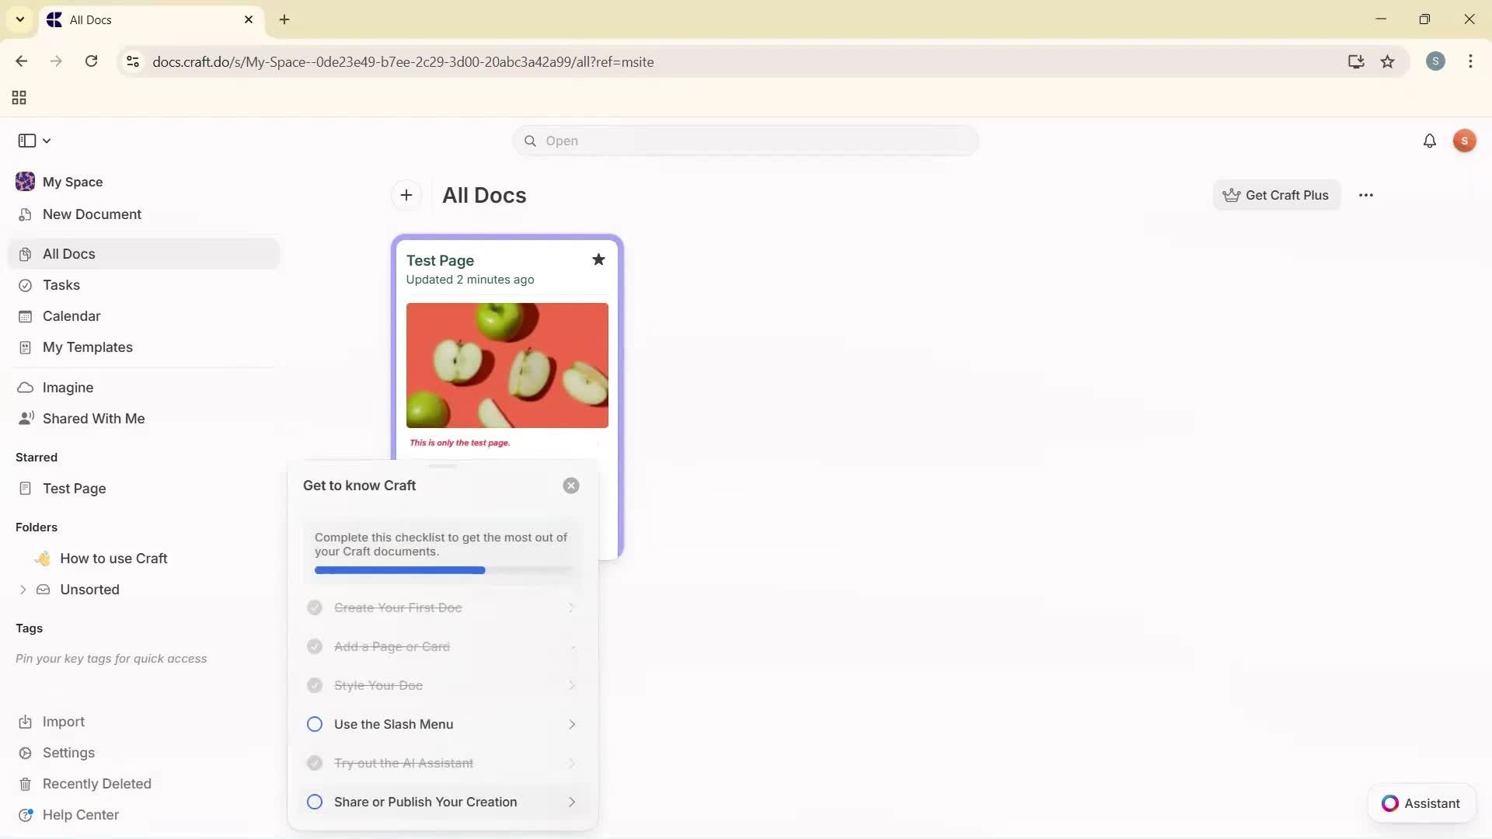Image resolution: width=1492 pixels, height=839 pixels.
Task: Click the Open search field
Action: coord(744,141)
